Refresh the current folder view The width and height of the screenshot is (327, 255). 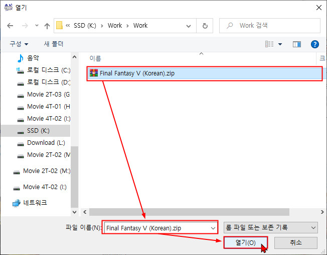pyautogui.click(x=205, y=26)
